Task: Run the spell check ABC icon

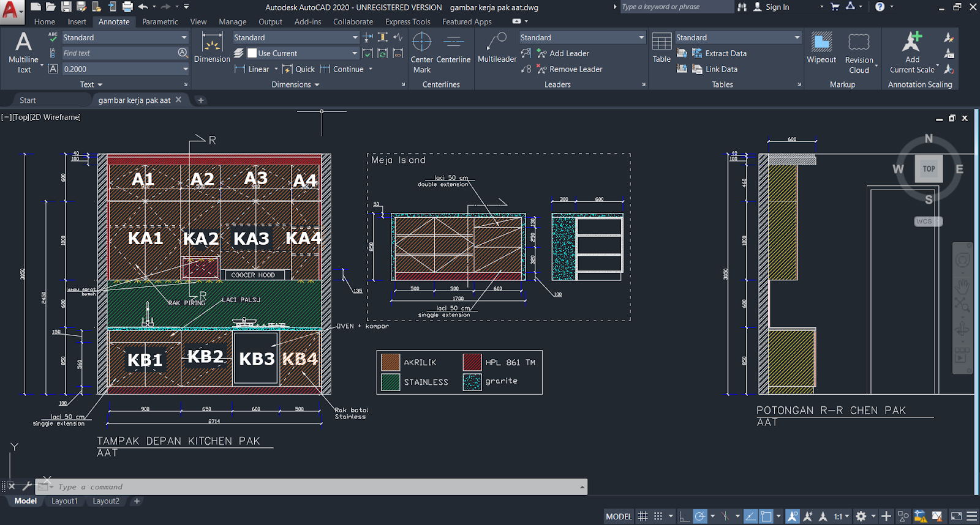Action: [x=53, y=37]
